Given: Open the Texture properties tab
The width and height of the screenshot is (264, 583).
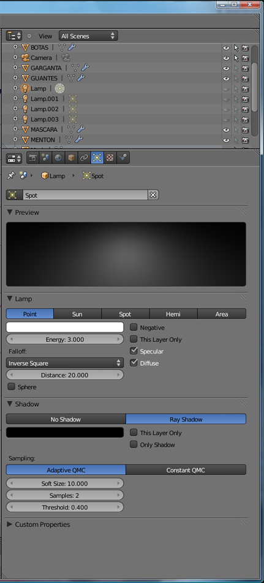Looking at the screenshot, I should click(110, 158).
